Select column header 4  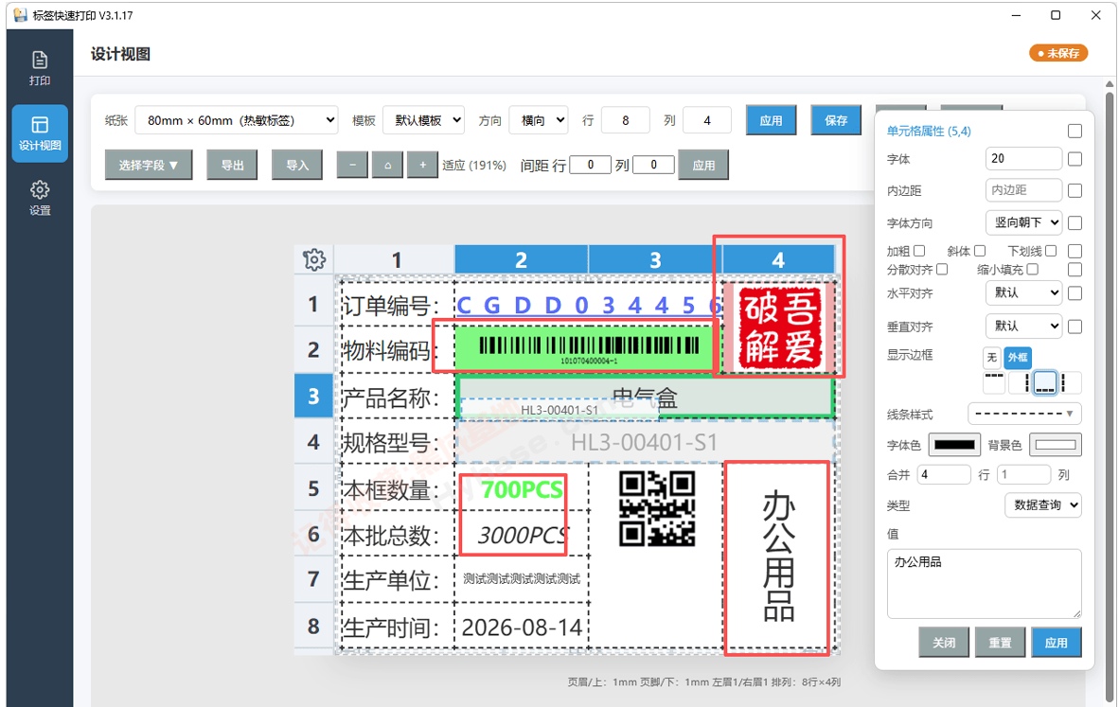click(778, 259)
